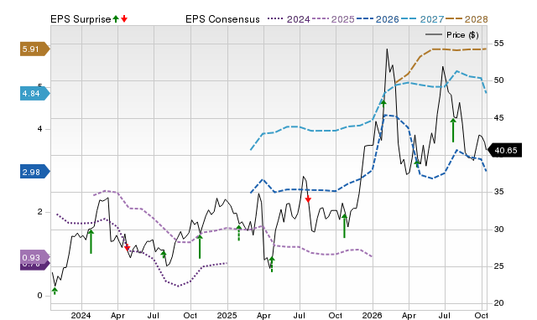Screen dimensions: 537x320
Task: Click the 2025 label on the x-axis
Action: click(x=227, y=315)
